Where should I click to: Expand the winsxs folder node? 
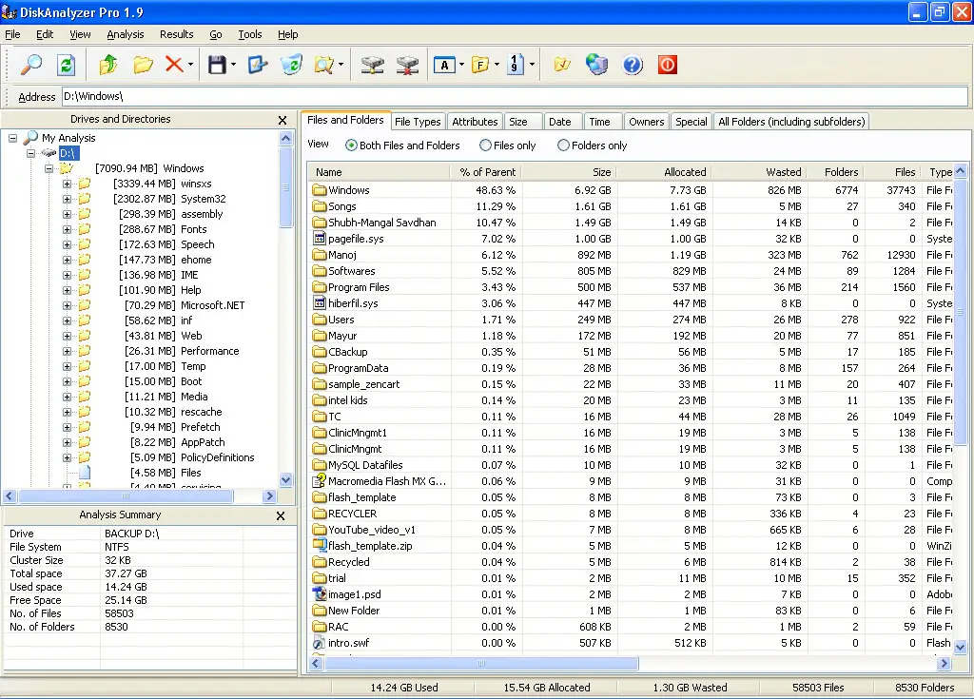(x=68, y=184)
